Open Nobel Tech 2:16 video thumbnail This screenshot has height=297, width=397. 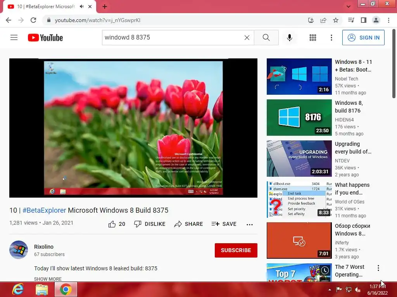pyautogui.click(x=299, y=77)
